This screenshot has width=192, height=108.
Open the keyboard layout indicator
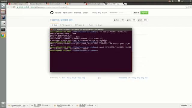coord(179,1)
